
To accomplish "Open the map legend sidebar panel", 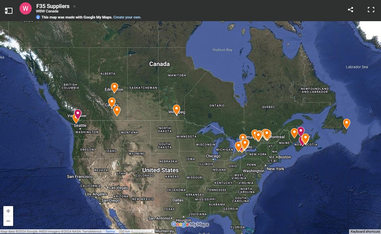I will coord(9,11).
